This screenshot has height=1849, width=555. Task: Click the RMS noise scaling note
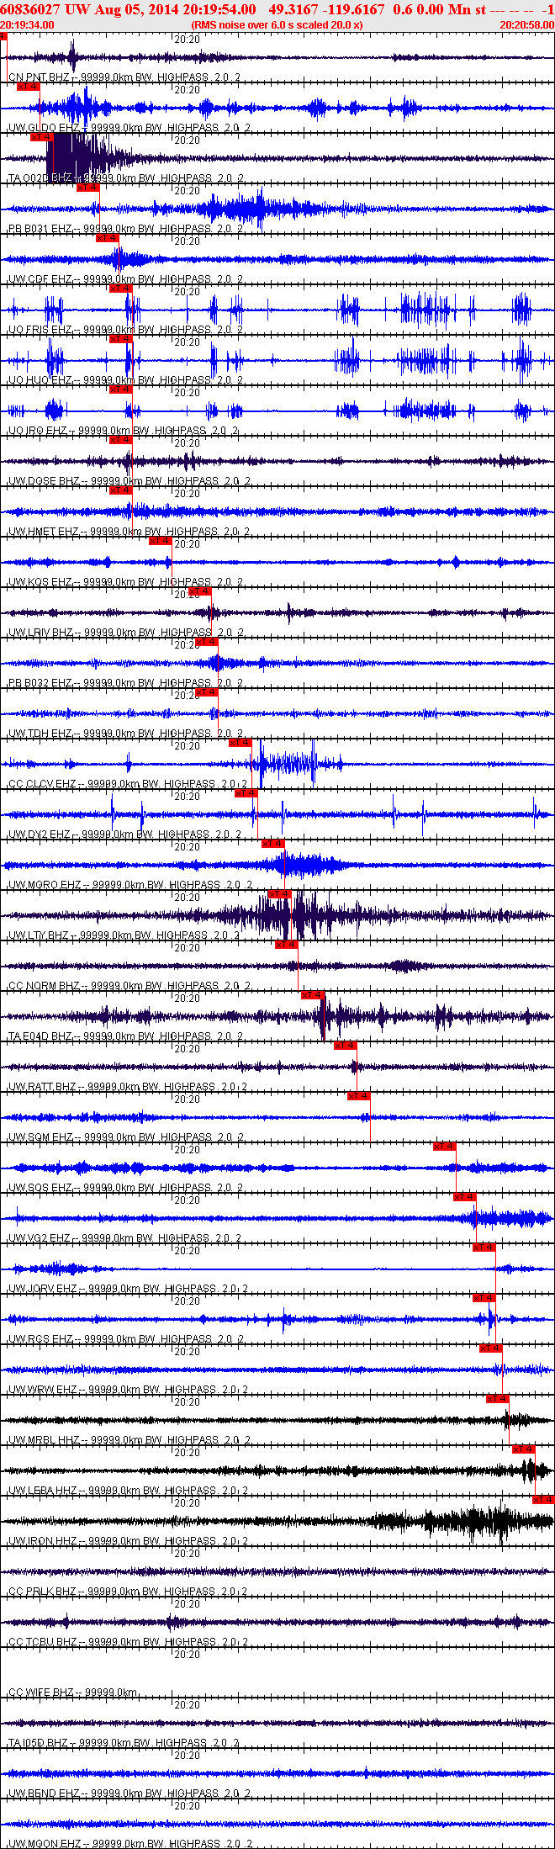click(277, 25)
